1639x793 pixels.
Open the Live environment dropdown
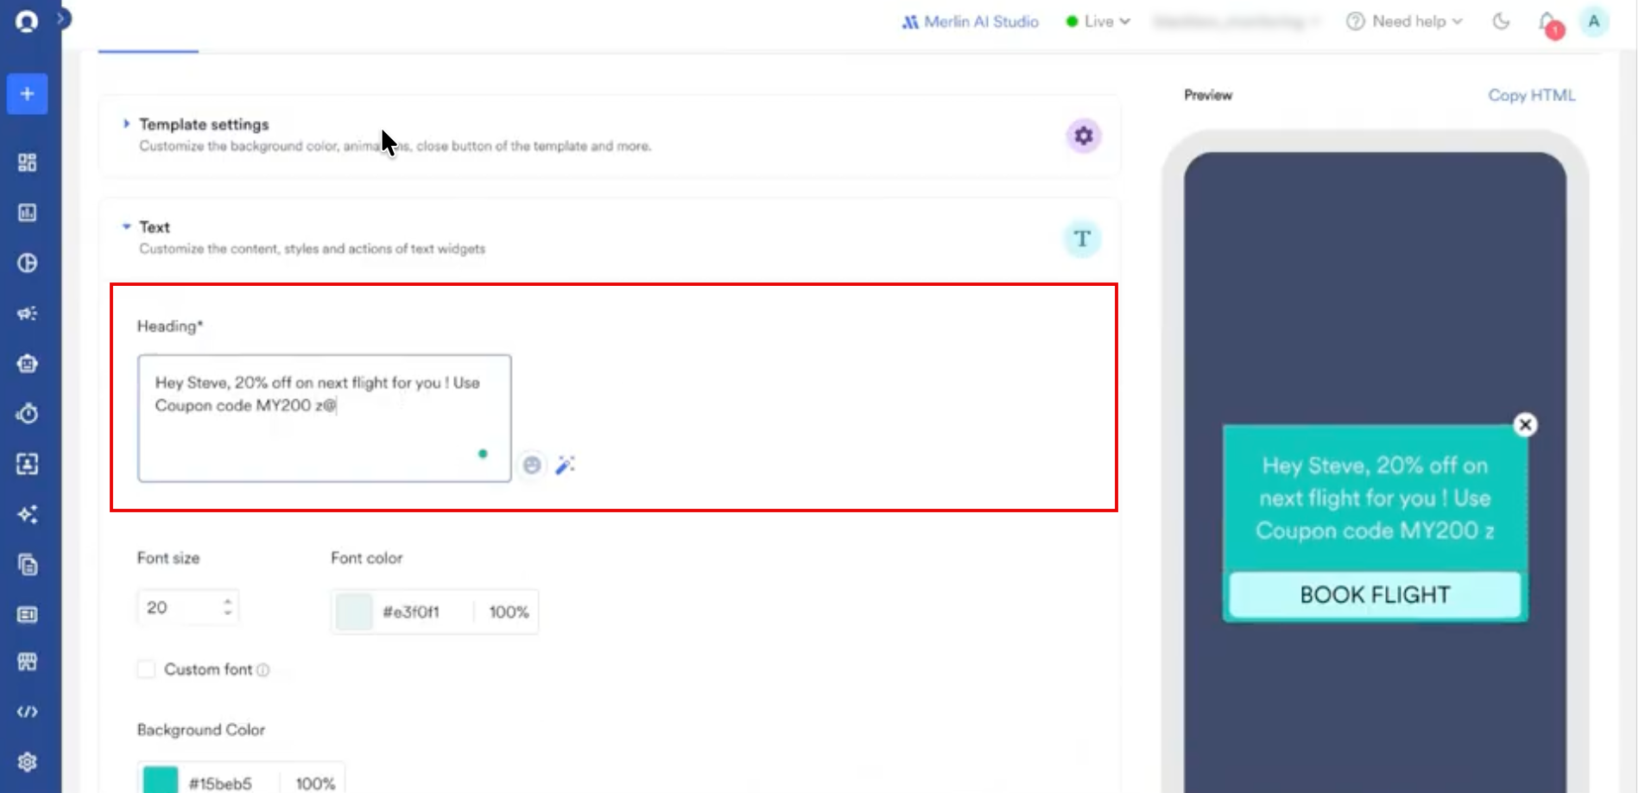pos(1098,22)
